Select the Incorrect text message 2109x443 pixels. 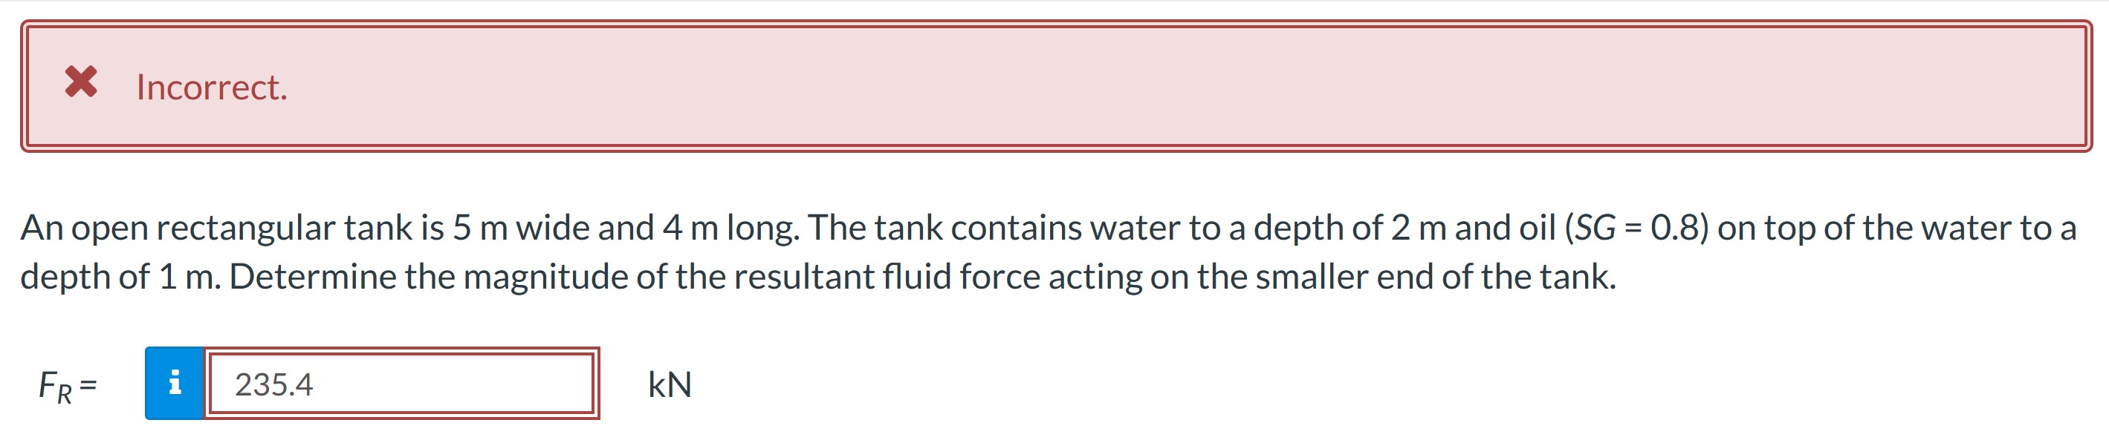tap(211, 86)
